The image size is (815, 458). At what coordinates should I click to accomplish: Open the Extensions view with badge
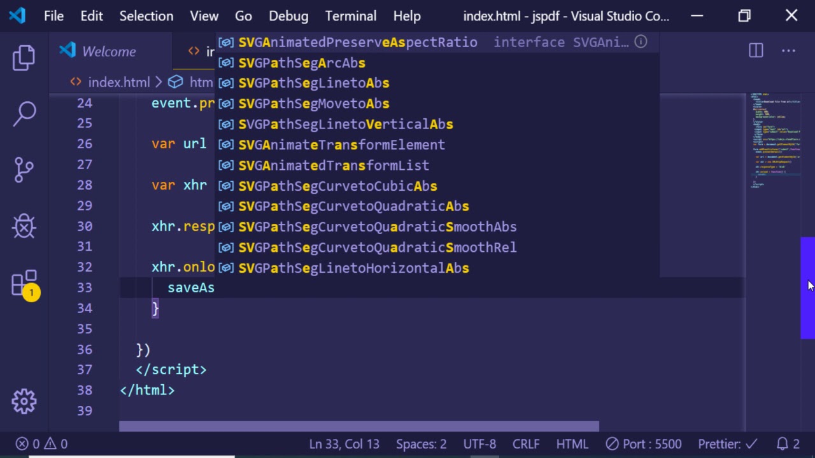(24, 283)
